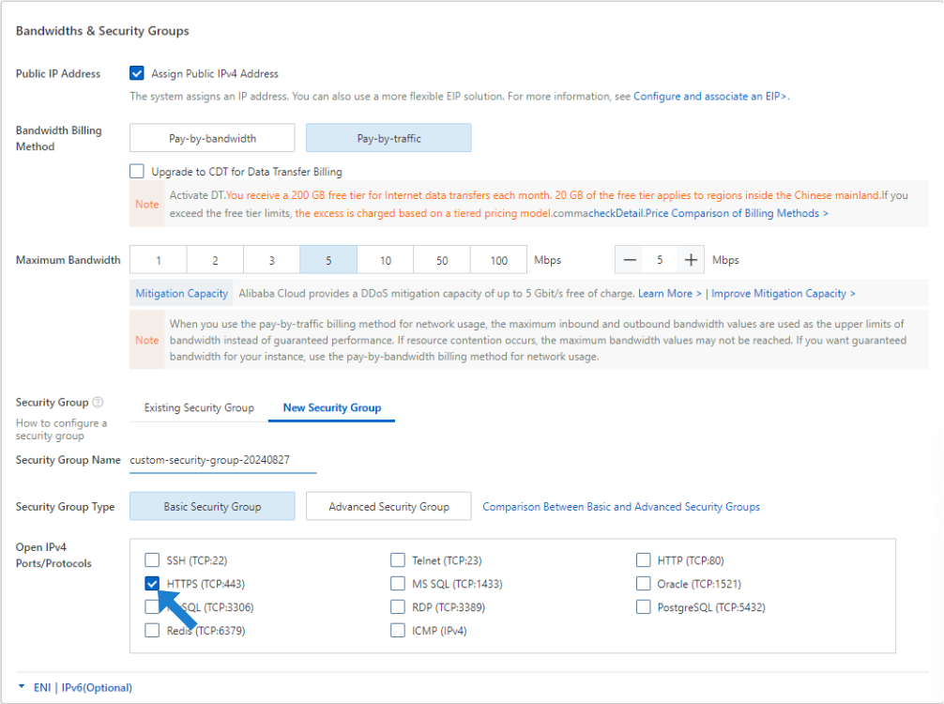Check the SSH (TCP:22) port
This screenshot has width=944, height=704.
pyautogui.click(x=152, y=560)
